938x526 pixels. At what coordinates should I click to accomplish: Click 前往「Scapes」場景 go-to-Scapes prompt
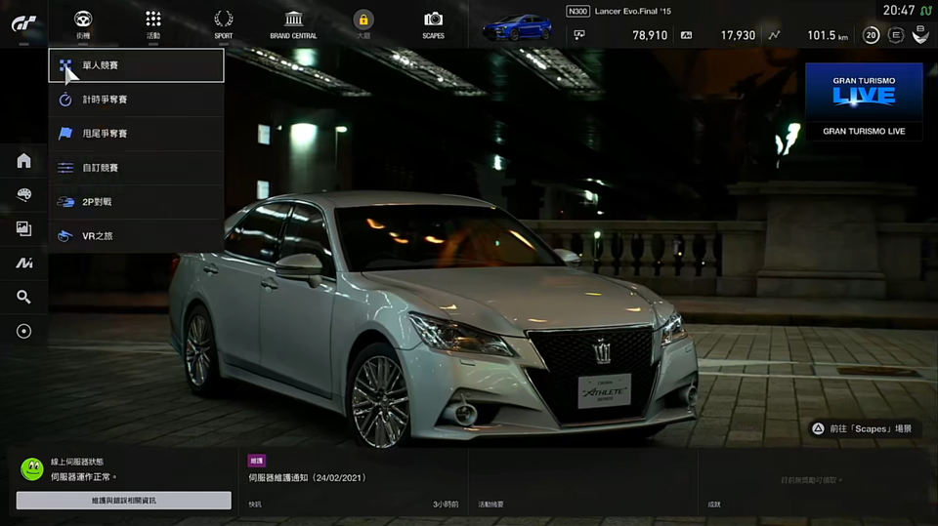click(871, 428)
